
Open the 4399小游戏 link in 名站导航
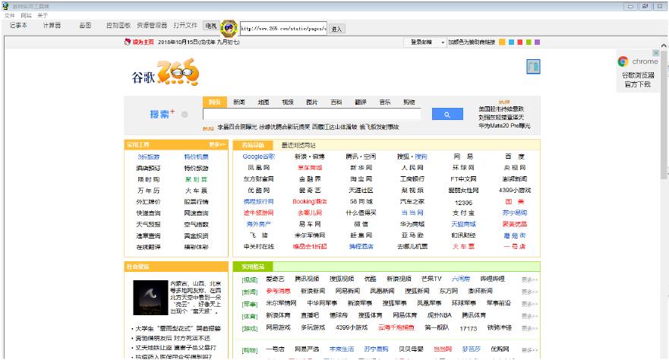[x=515, y=190]
